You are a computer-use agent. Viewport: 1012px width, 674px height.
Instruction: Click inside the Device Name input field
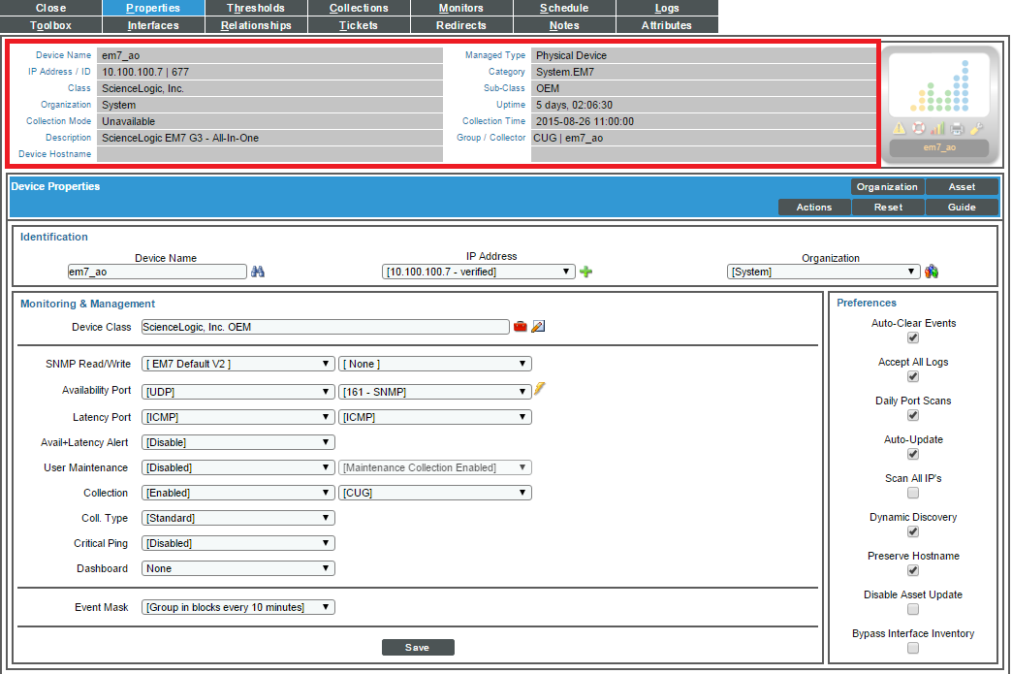[155, 271]
